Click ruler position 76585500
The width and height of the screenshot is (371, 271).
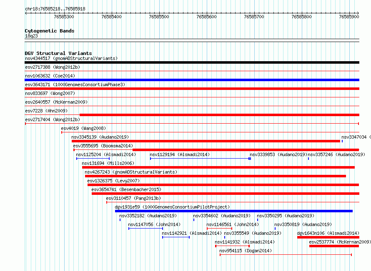tap(159, 17)
